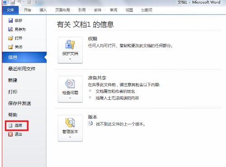Viewport: 226px width, 167px height.
Task: Click the 关闭 folder icon in sidebar
Action: (x=10, y=47)
